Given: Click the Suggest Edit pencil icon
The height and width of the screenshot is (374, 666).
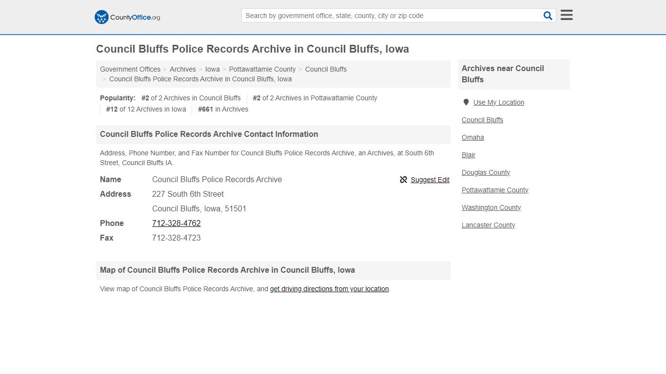Looking at the screenshot, I should [403, 180].
